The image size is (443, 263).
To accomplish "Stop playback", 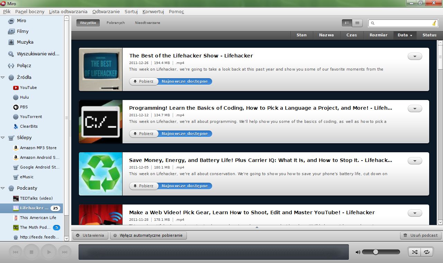I will click(x=31, y=252).
